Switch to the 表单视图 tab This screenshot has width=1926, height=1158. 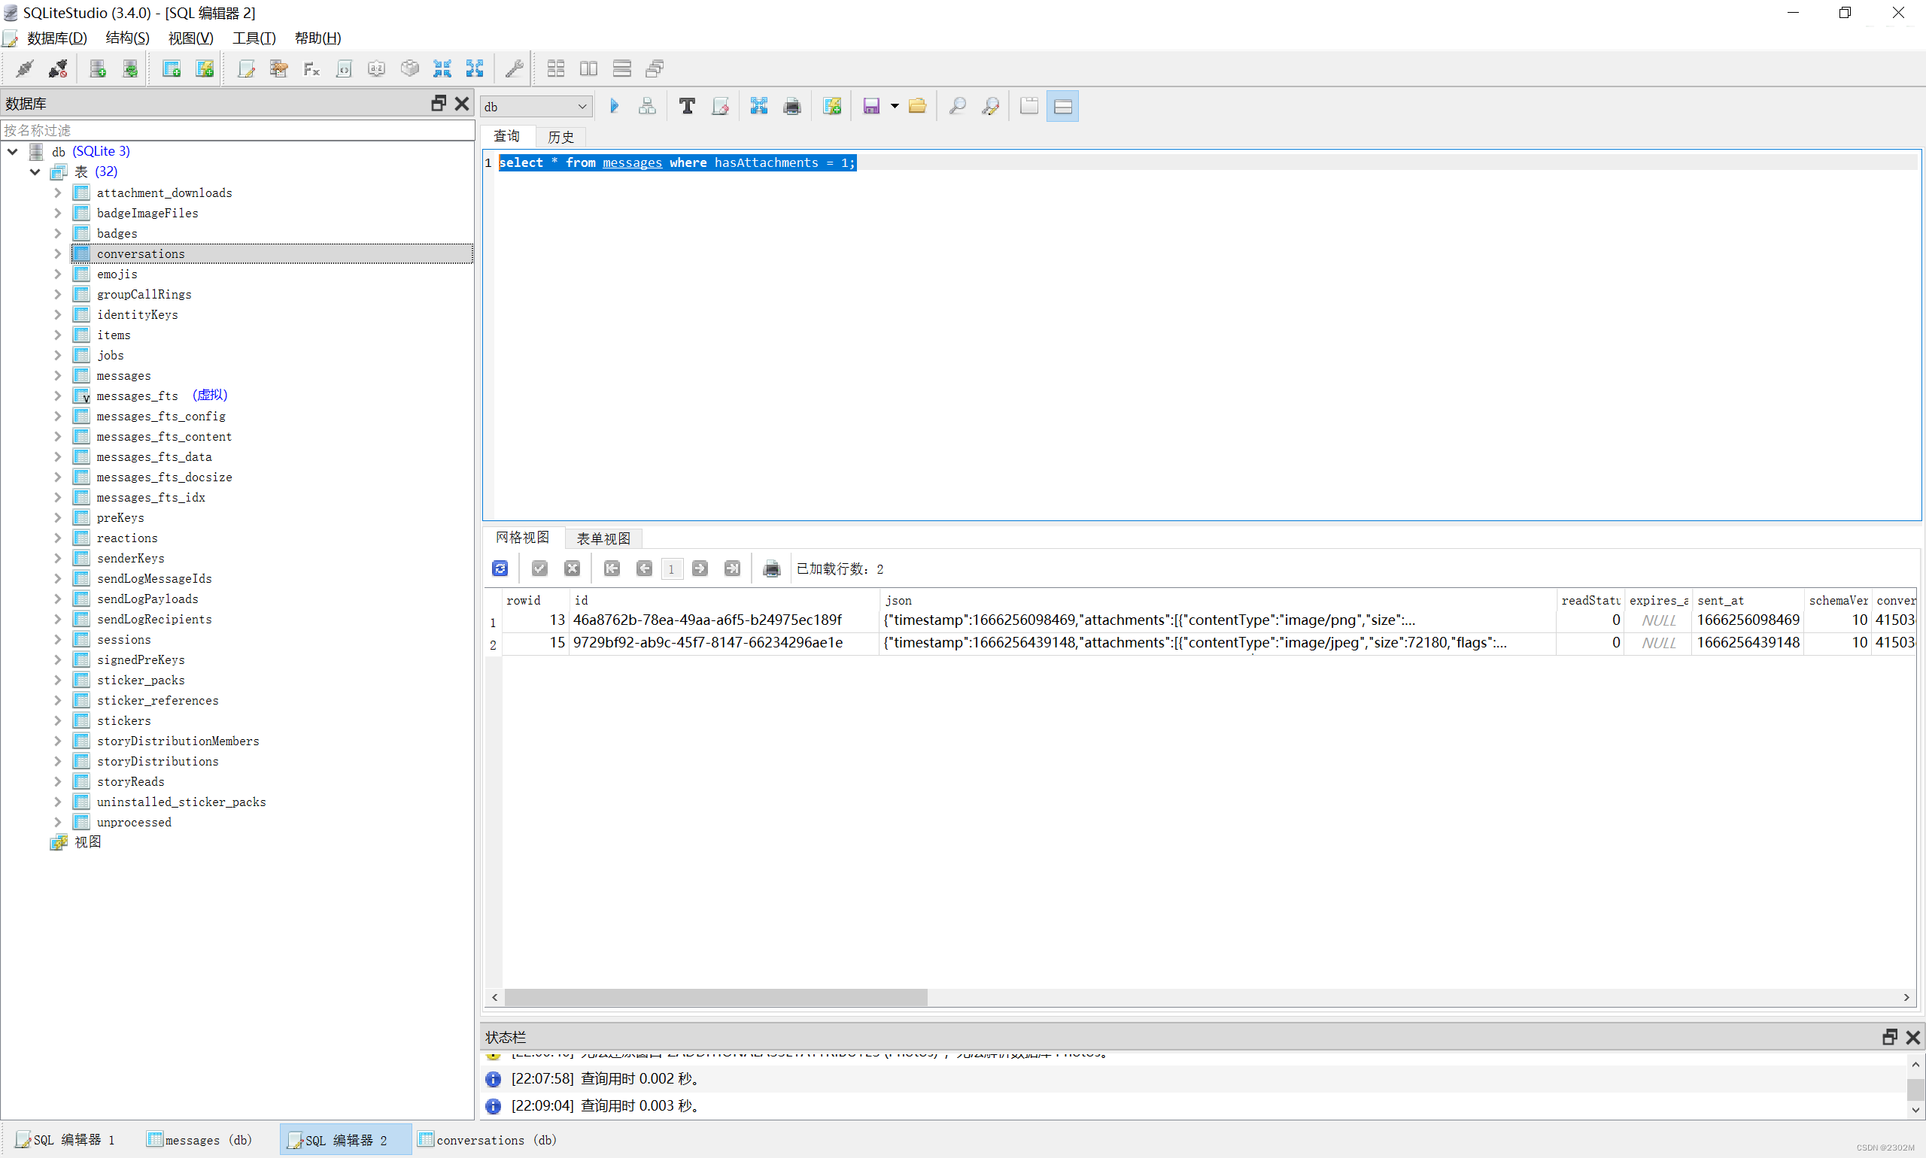(603, 538)
